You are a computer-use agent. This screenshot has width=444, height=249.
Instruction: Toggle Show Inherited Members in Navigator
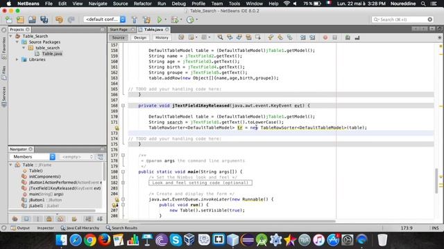click(15, 219)
